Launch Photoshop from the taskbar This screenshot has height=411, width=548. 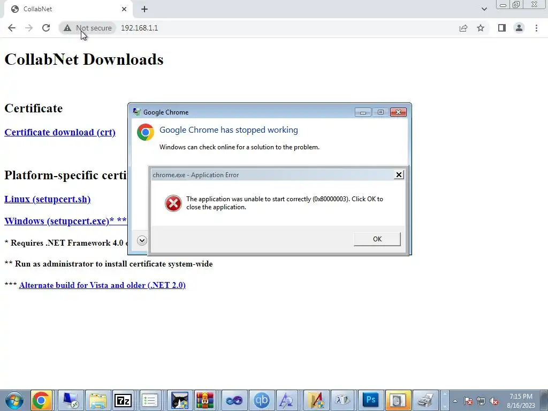[370, 400]
